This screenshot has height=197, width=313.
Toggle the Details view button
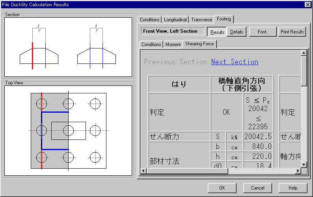point(237,32)
